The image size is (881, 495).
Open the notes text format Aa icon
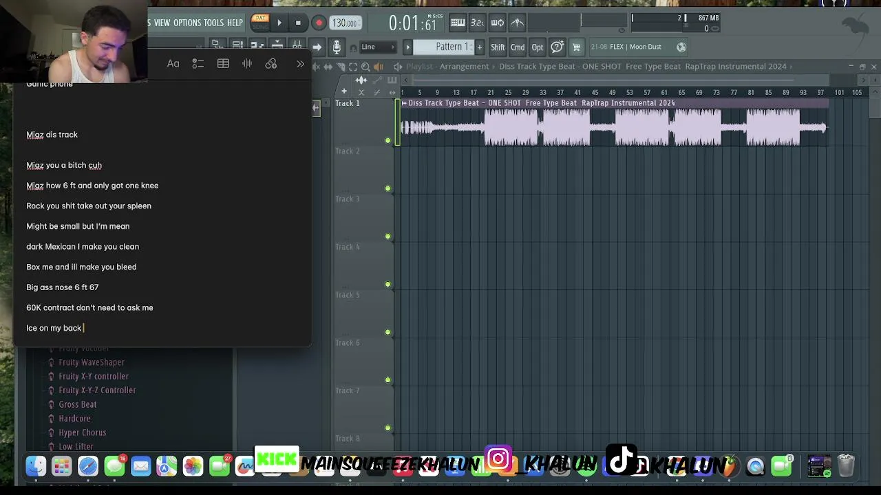(173, 64)
